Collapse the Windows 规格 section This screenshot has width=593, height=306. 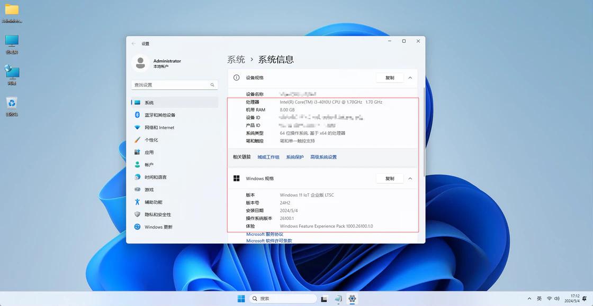tap(410, 178)
